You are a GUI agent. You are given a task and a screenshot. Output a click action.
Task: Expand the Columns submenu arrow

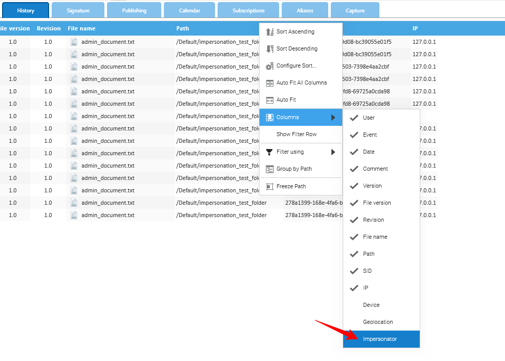[x=333, y=118]
